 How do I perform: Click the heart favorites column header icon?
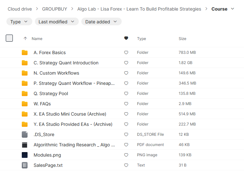tap(126, 38)
